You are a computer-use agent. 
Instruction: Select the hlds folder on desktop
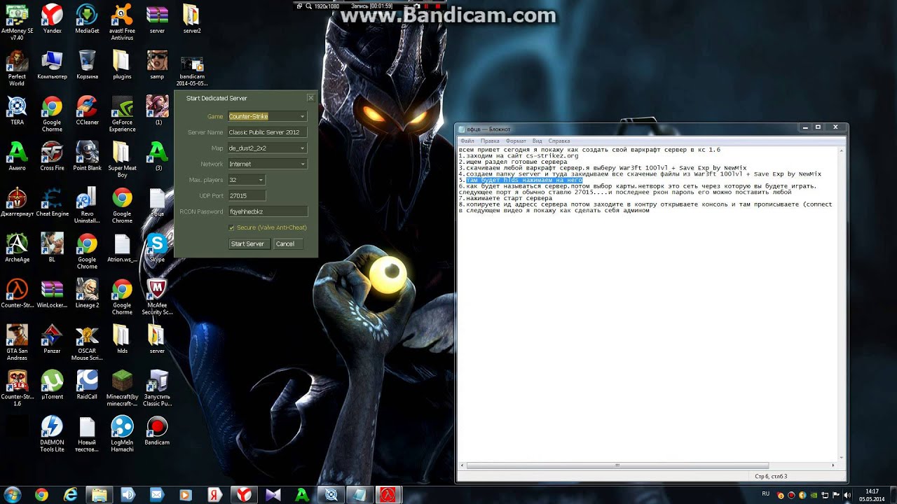point(122,338)
